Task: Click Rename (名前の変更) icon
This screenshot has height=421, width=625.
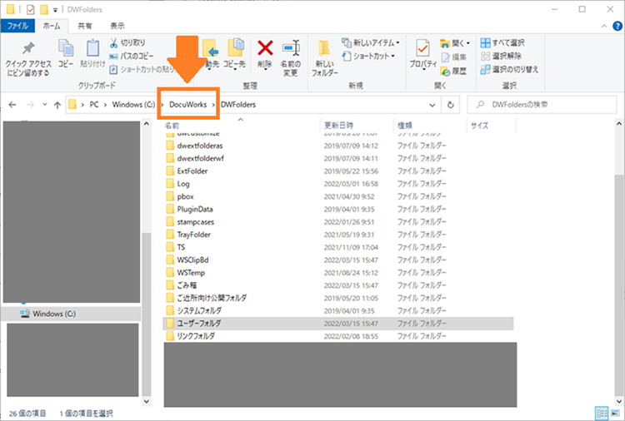Action: click(291, 58)
